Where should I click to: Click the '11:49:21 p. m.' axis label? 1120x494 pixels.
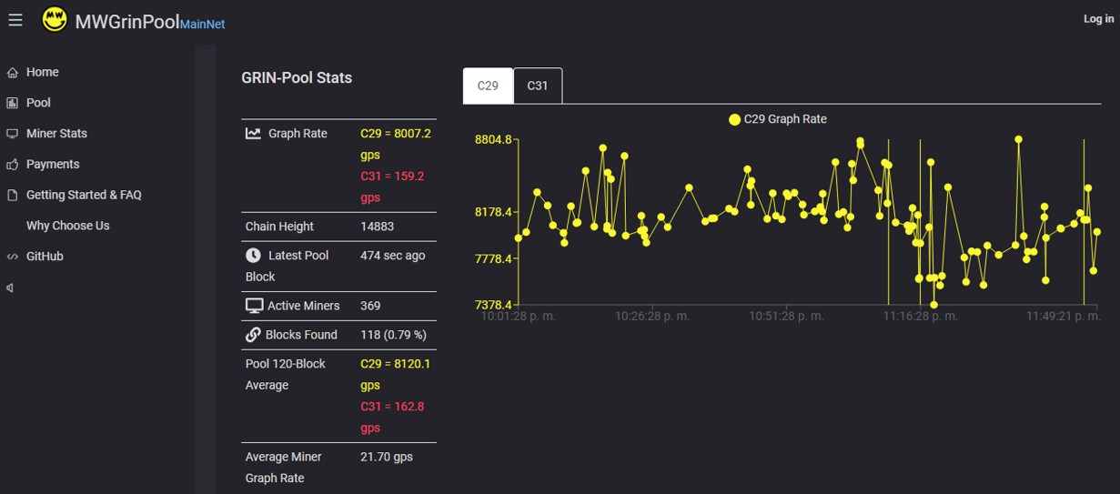[1063, 317]
